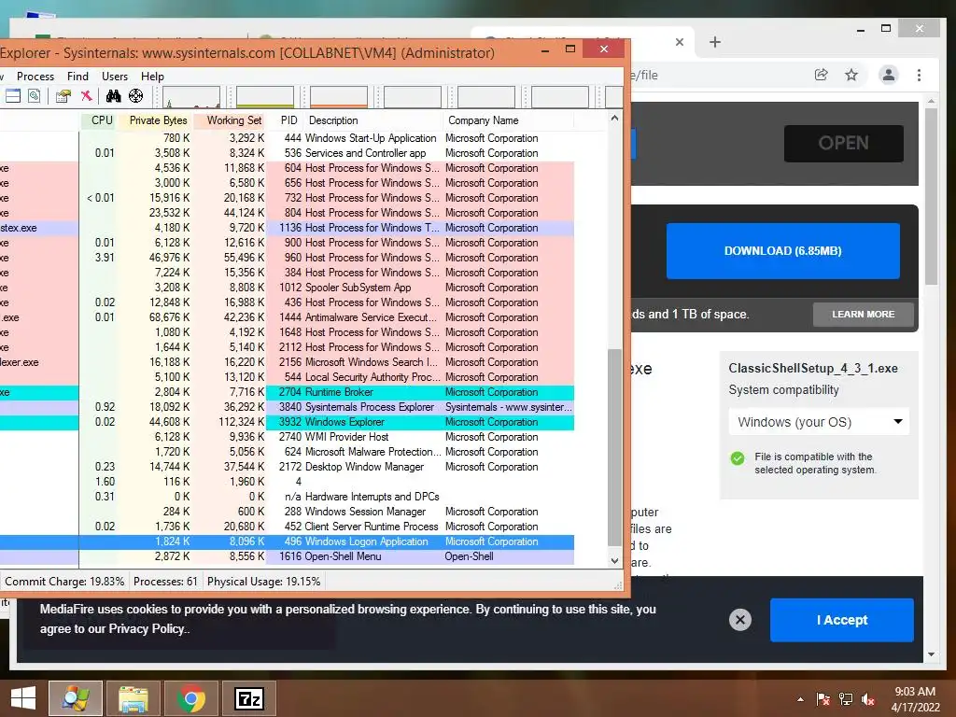
Task: Open the Process menu
Action: (35, 77)
